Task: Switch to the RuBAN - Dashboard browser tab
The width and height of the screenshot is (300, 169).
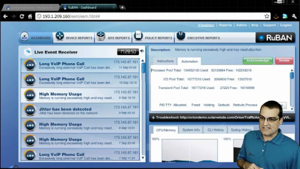Action: tap(88, 7)
